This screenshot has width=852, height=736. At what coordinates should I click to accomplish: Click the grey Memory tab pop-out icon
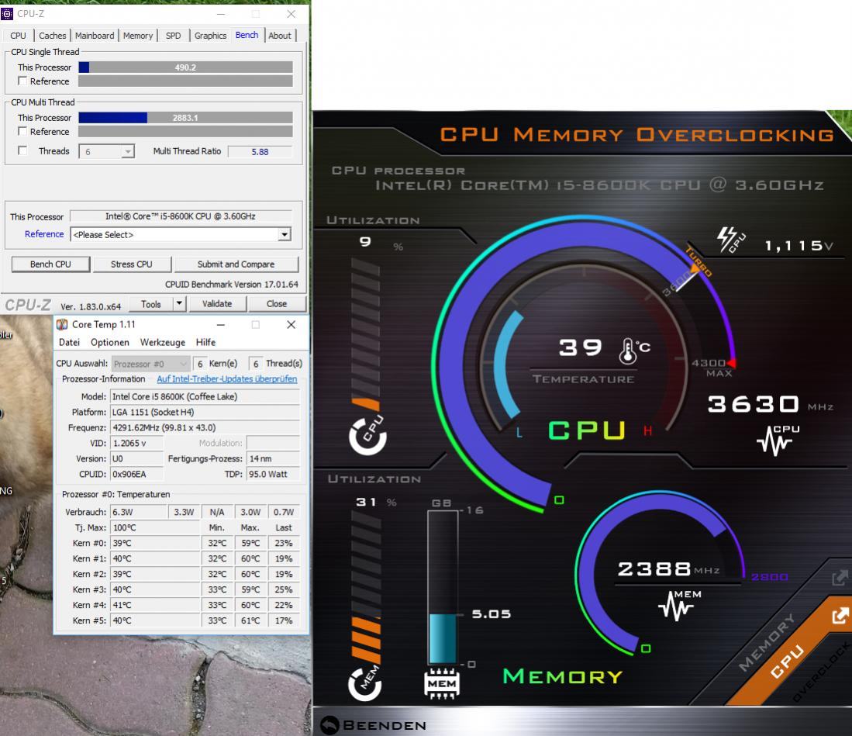click(x=840, y=578)
